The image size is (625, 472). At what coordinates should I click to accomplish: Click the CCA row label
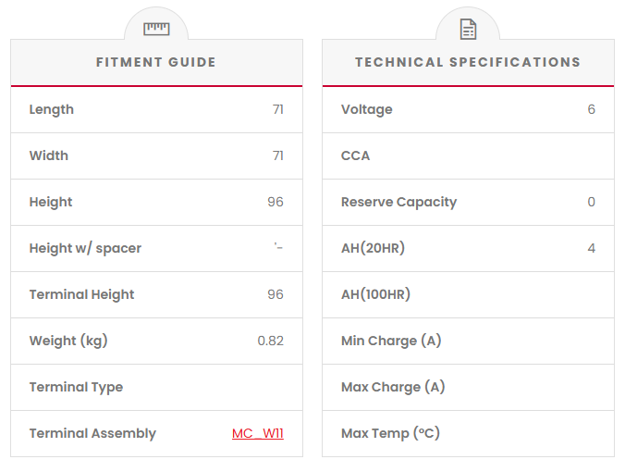pyautogui.click(x=355, y=155)
